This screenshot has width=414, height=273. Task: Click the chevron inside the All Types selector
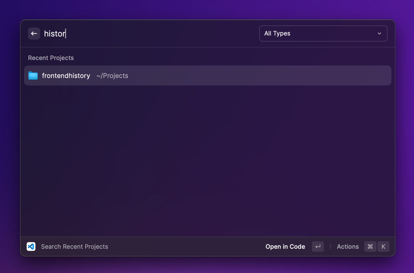coord(379,33)
